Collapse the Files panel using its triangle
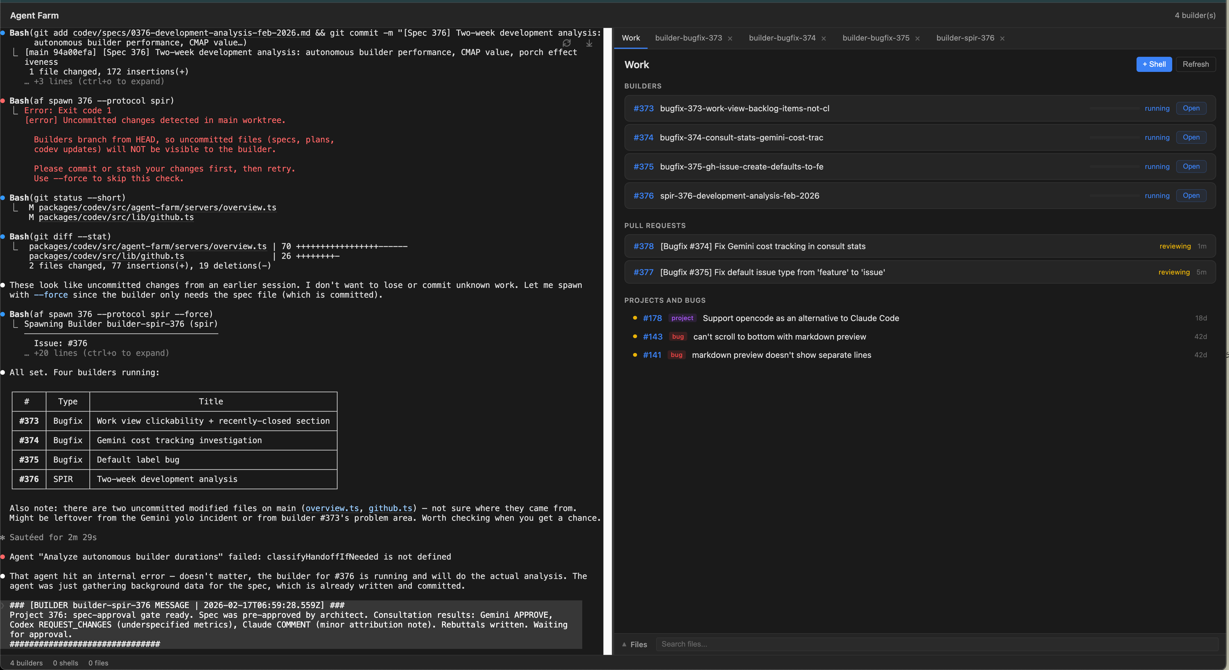Viewport: 1229px width, 670px height. pyautogui.click(x=624, y=644)
